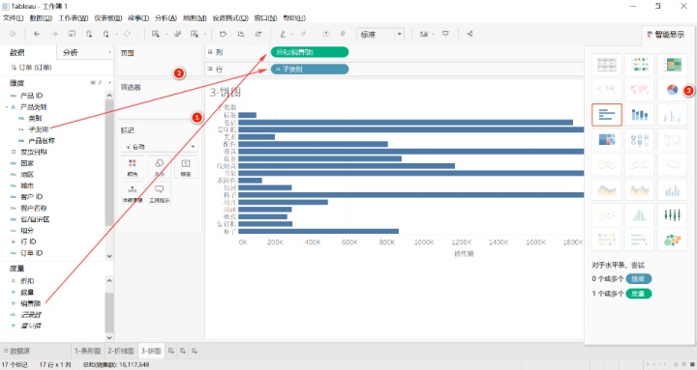Select the highlight table chart in Show Me
The width and height of the screenshot is (697, 370).
672,65
